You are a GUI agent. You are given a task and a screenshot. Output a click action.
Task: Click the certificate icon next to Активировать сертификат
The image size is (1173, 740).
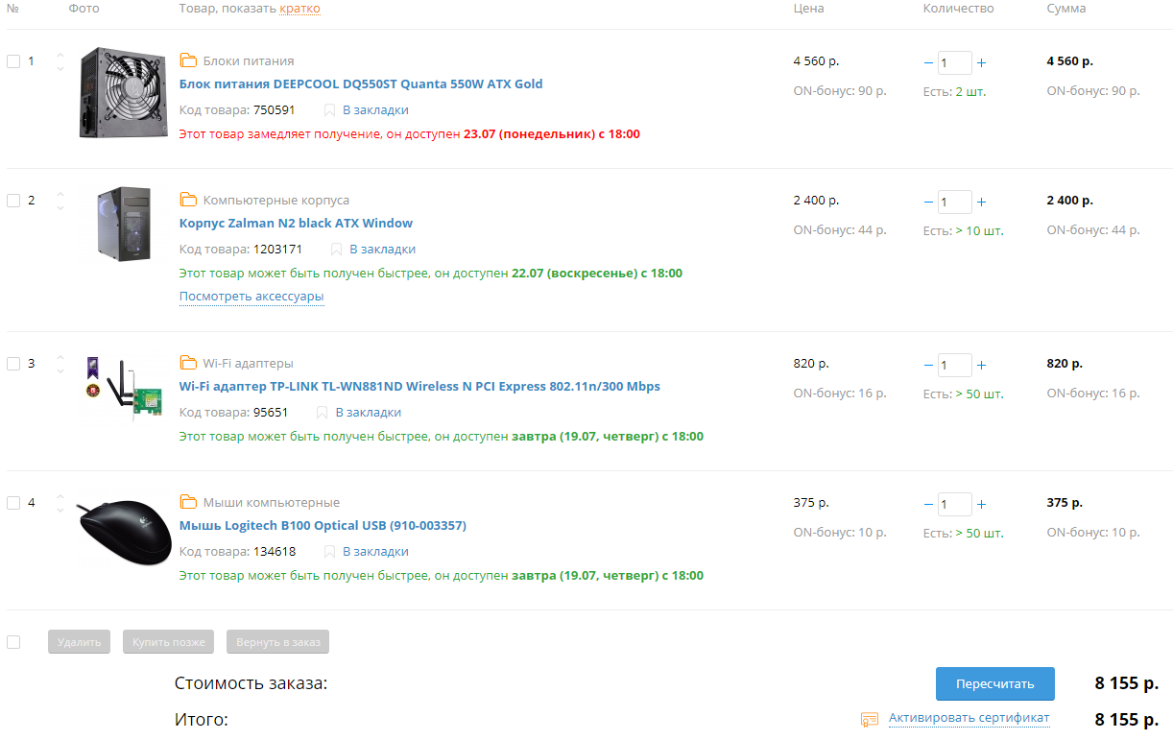click(x=870, y=718)
